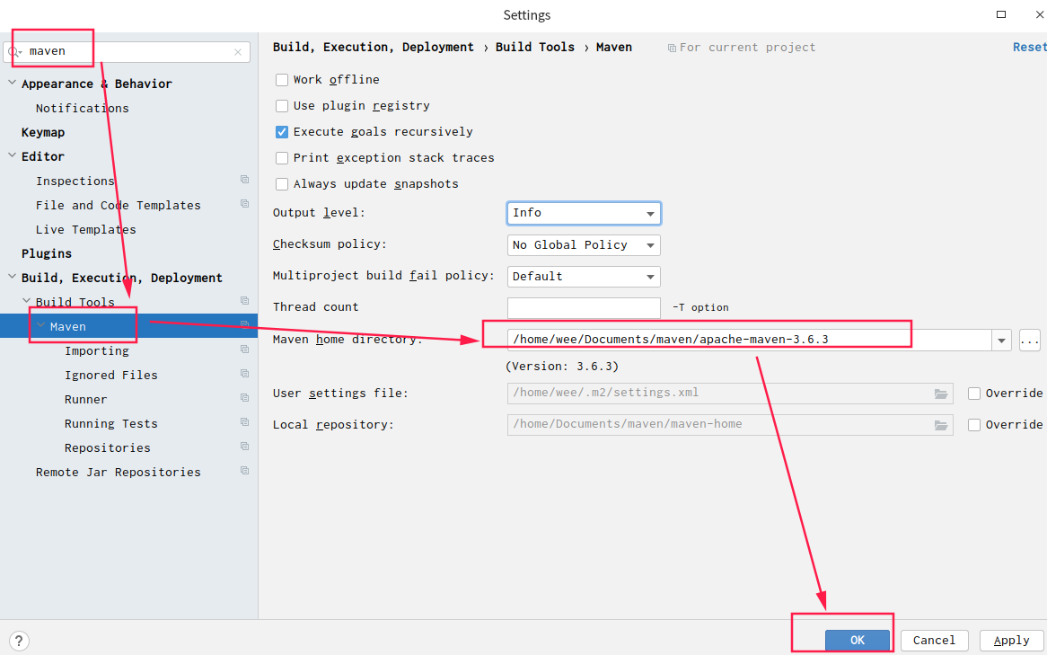The width and height of the screenshot is (1047, 655).
Task: Uncheck Execute goals recursively
Action: (x=282, y=132)
